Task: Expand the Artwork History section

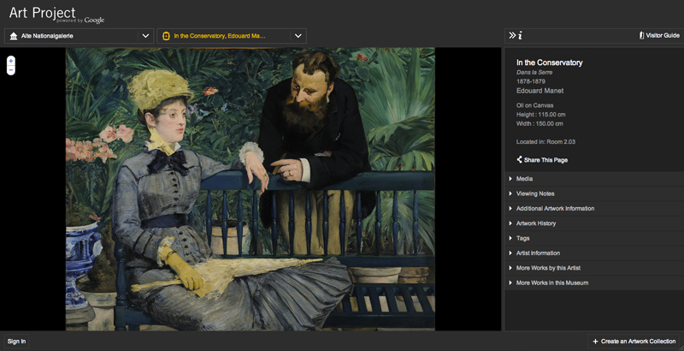Action: (x=535, y=223)
